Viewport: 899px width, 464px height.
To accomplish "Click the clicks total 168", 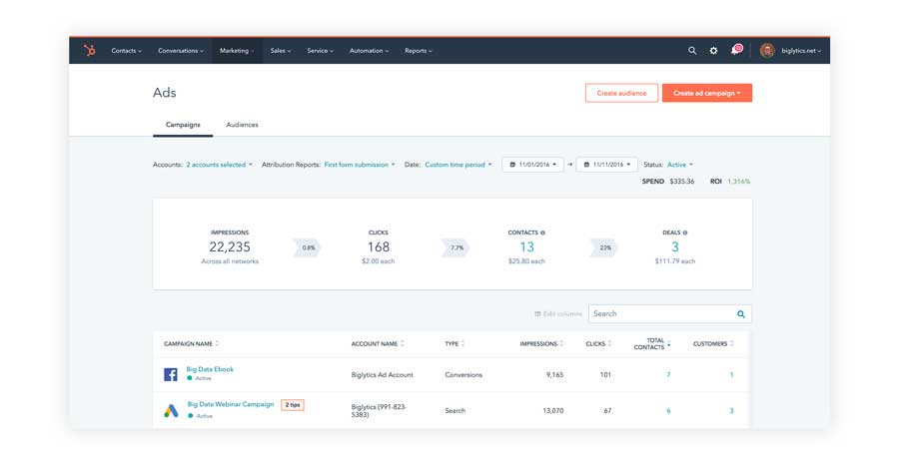I will [379, 246].
